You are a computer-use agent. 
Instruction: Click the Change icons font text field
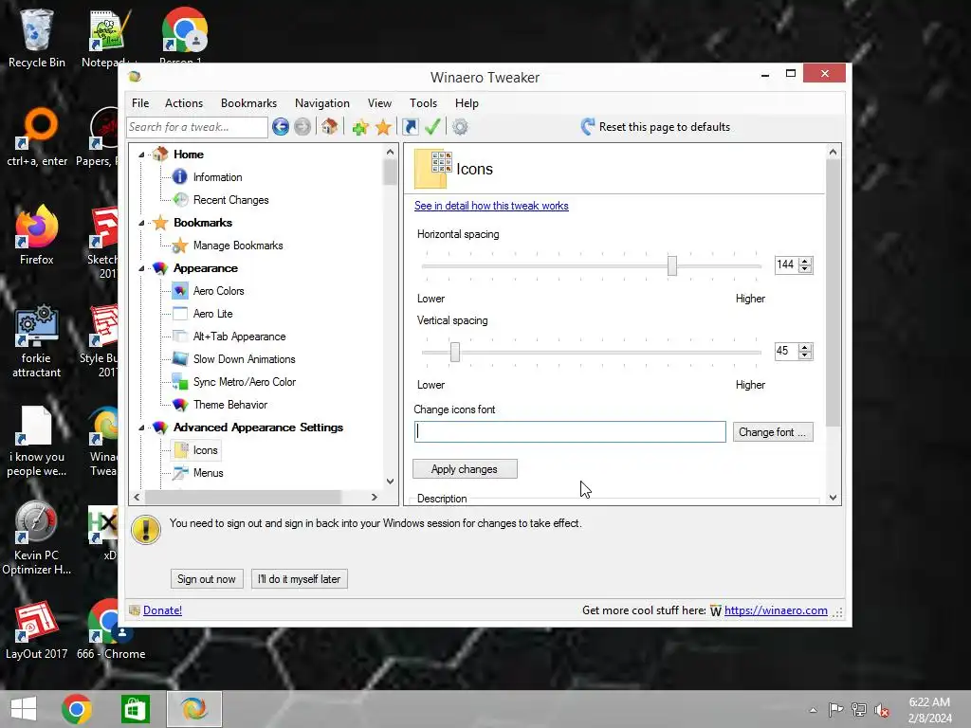click(x=570, y=431)
